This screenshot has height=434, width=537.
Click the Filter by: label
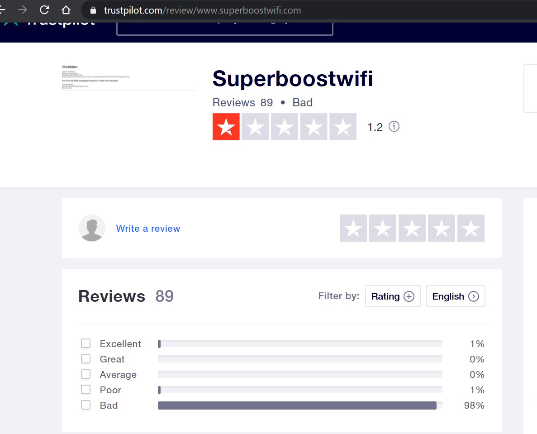(339, 296)
